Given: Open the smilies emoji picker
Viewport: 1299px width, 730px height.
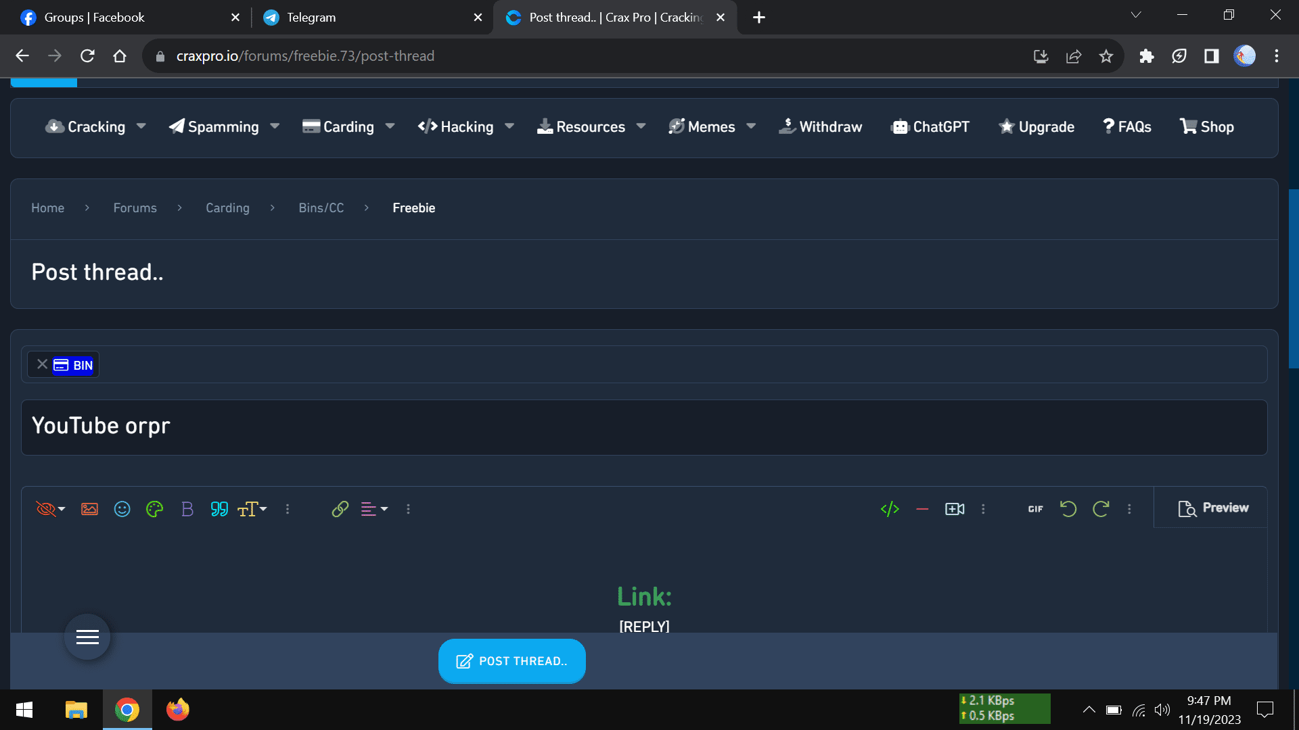Looking at the screenshot, I should pyautogui.click(x=122, y=509).
